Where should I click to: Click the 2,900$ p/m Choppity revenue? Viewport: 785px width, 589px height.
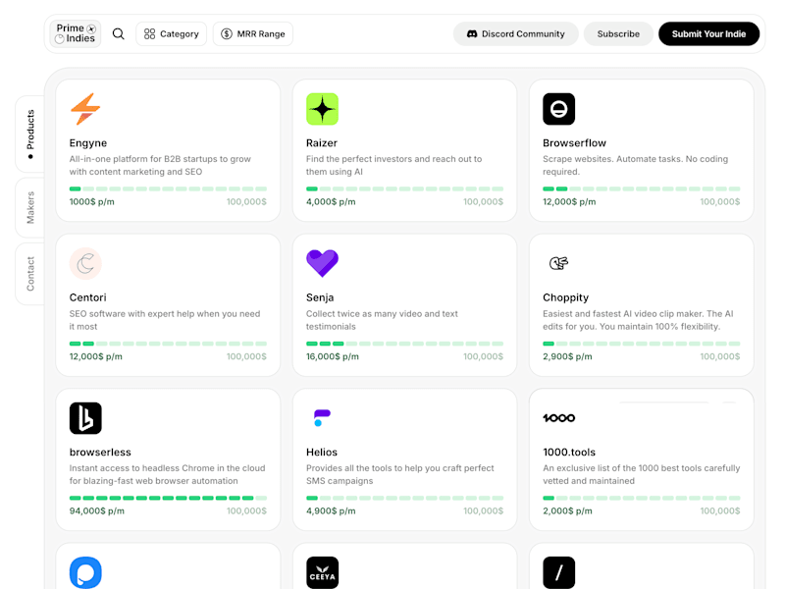567,356
